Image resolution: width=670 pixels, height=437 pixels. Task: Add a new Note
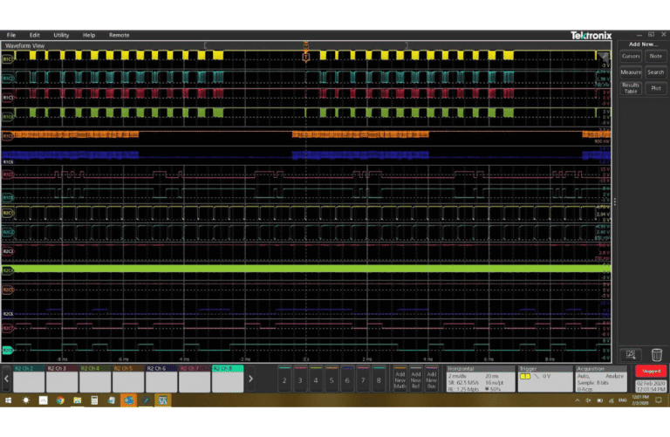click(x=655, y=56)
